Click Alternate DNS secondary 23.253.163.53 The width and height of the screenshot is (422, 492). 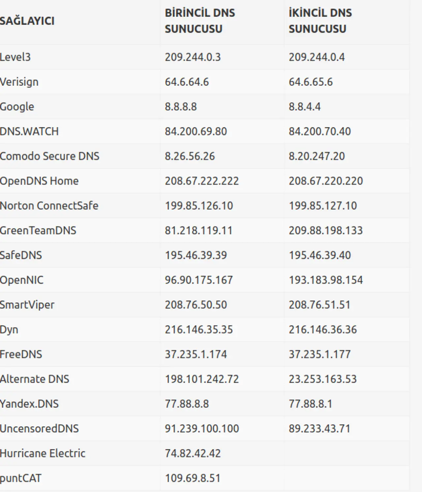322,379
